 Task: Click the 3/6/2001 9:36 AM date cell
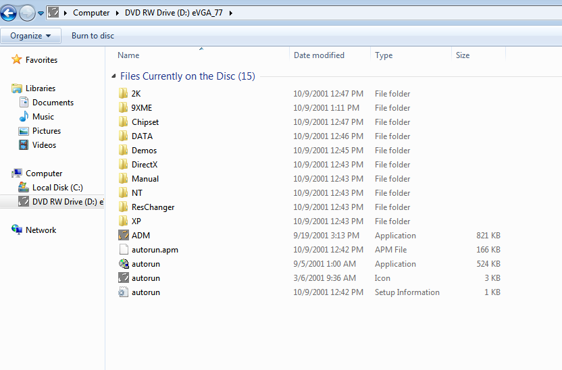click(325, 278)
